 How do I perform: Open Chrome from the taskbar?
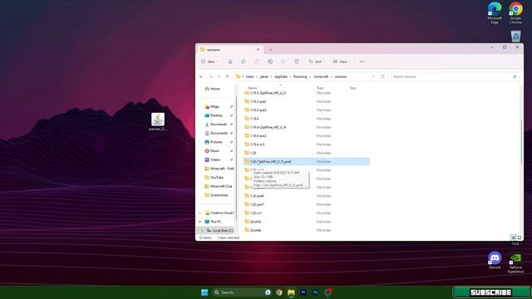tap(279, 292)
